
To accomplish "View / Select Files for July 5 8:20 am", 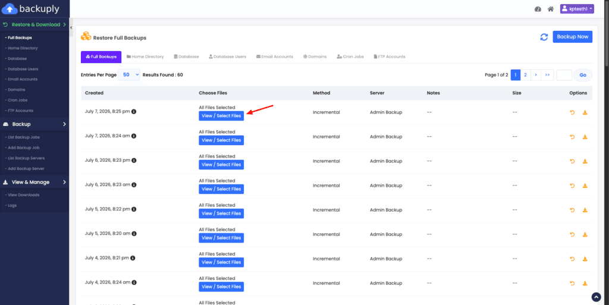I will (221, 238).
